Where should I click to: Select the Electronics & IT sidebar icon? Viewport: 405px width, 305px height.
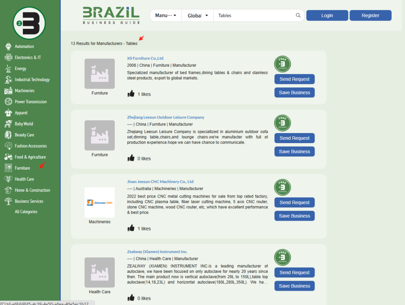pos(8,57)
